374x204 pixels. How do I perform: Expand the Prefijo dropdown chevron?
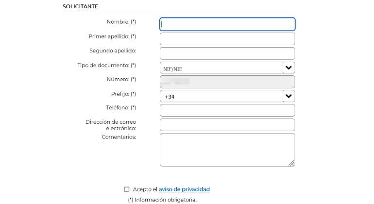[289, 96]
